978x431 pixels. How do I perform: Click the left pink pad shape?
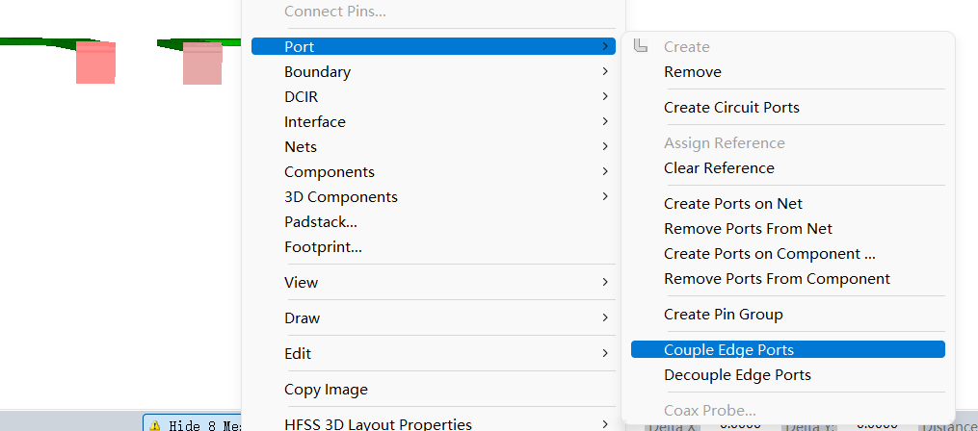[95, 63]
